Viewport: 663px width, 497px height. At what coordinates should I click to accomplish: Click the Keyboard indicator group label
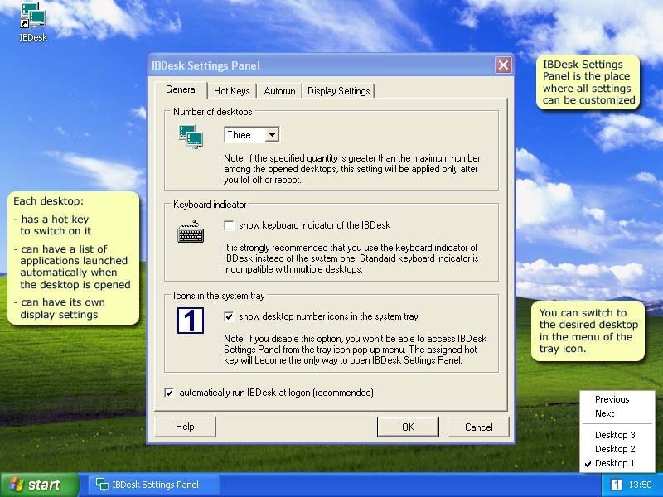click(210, 205)
